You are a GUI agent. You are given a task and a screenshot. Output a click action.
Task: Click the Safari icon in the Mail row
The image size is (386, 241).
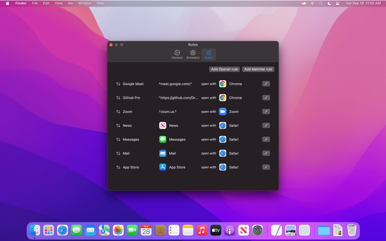pyautogui.click(x=223, y=153)
